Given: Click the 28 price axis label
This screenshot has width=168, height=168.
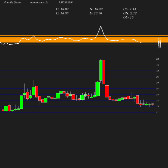Looking at the screenshot, I should coord(157,89).
